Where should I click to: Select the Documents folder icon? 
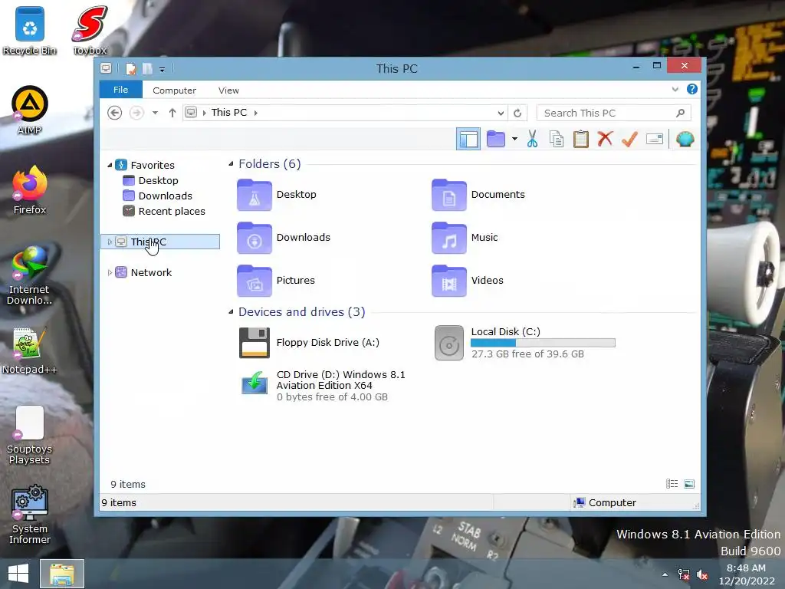click(x=449, y=195)
